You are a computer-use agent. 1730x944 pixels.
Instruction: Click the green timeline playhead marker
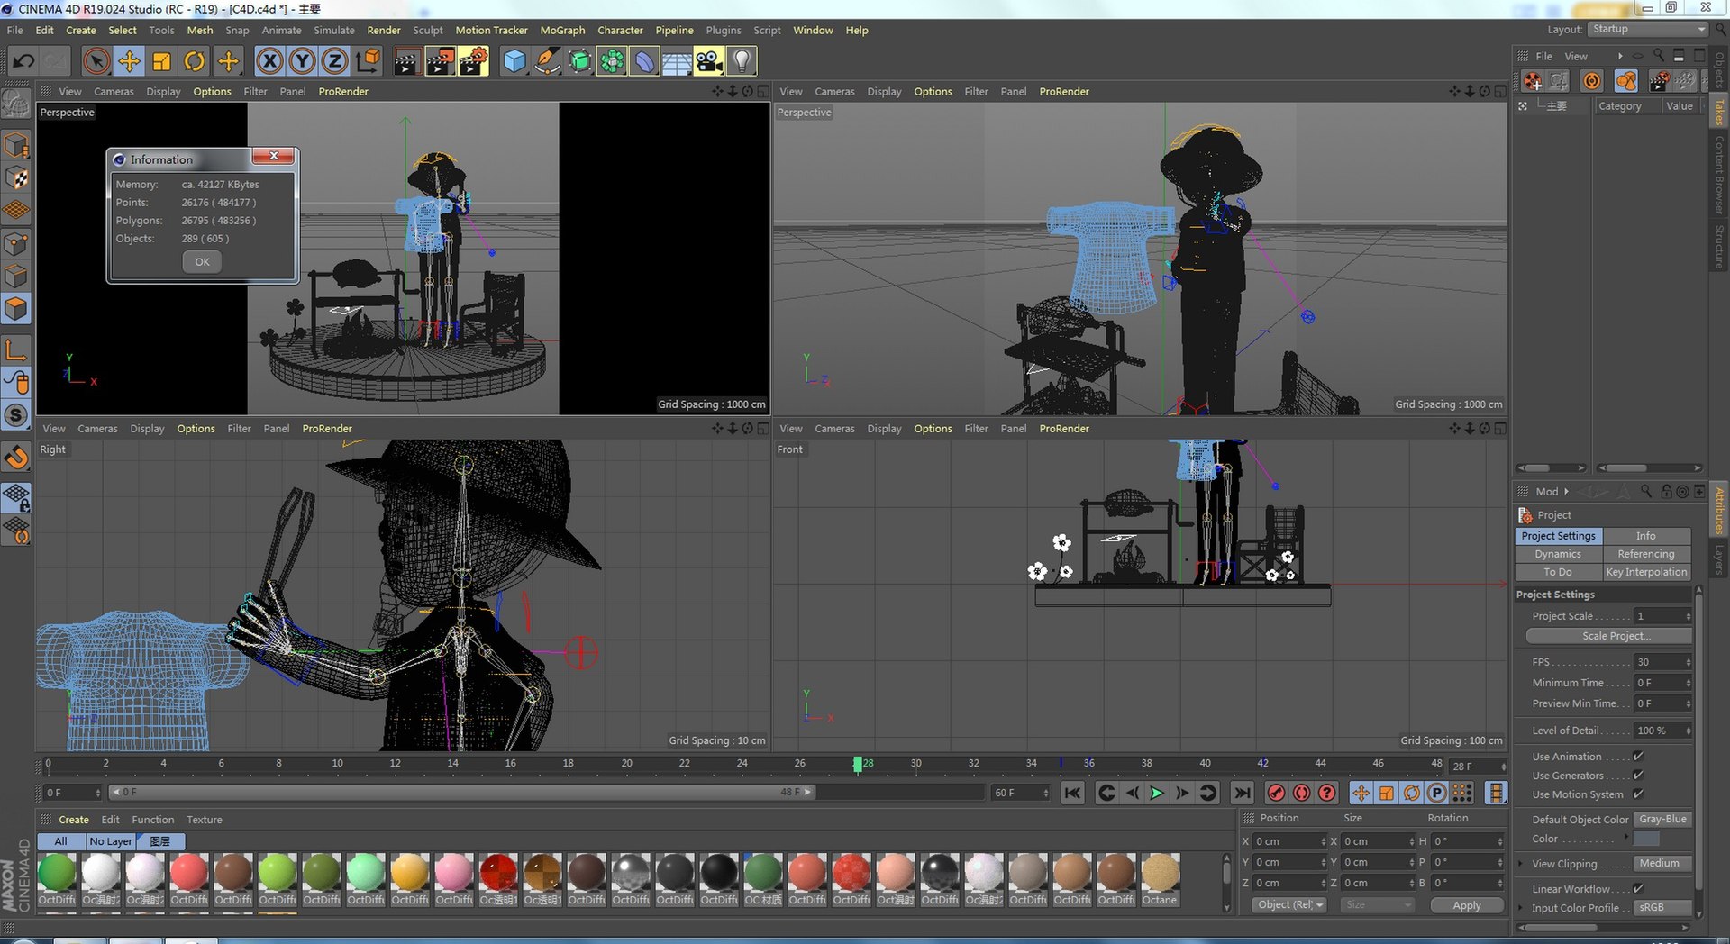pyautogui.click(x=858, y=764)
